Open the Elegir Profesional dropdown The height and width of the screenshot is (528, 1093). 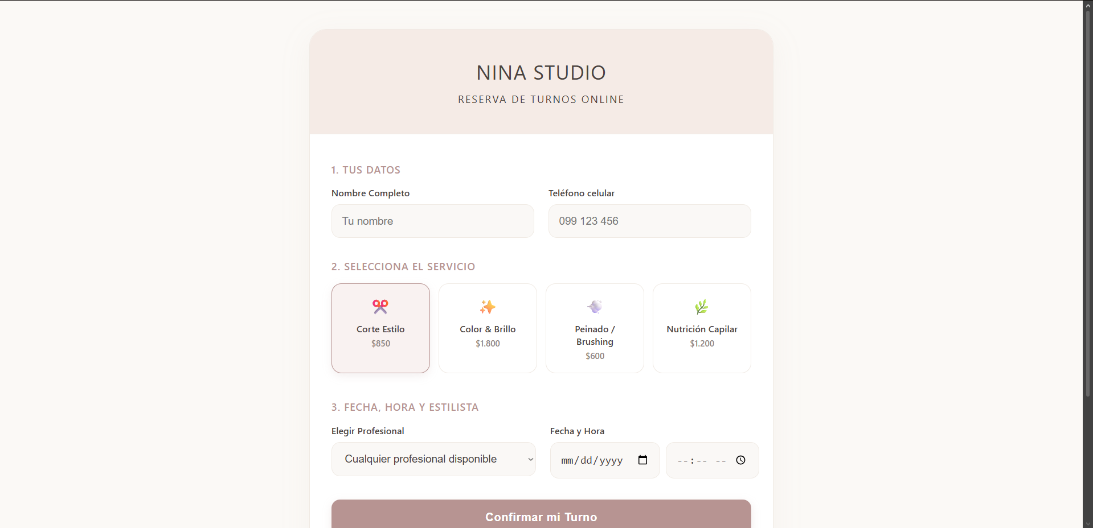433,459
